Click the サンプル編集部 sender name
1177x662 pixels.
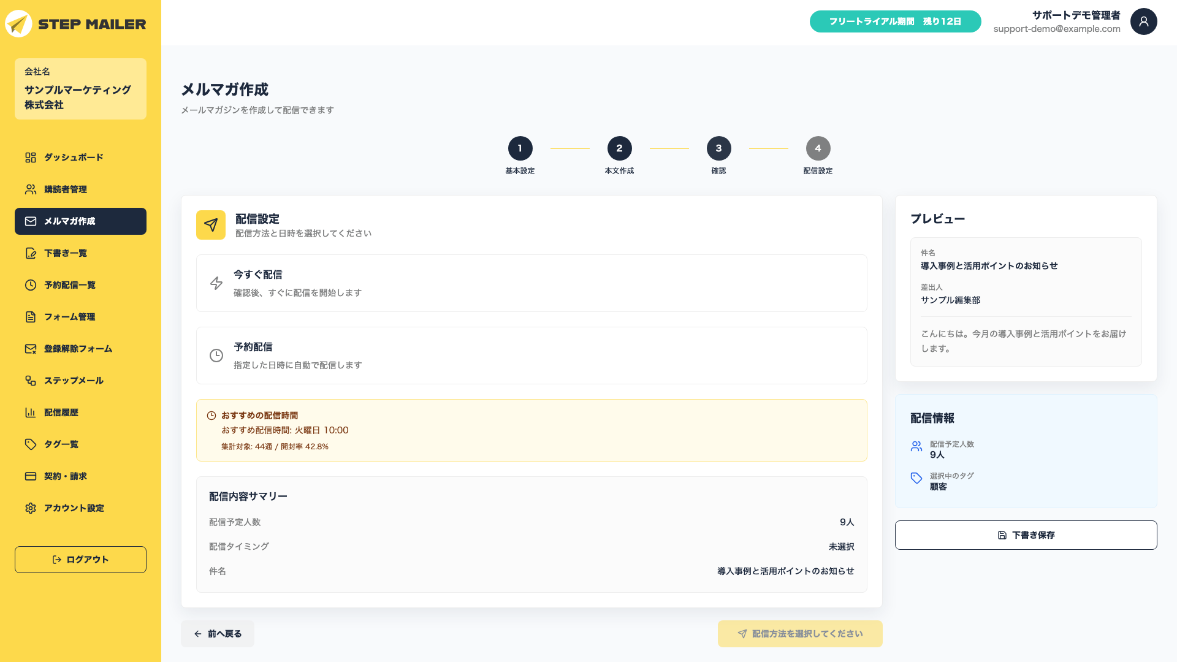951,300
